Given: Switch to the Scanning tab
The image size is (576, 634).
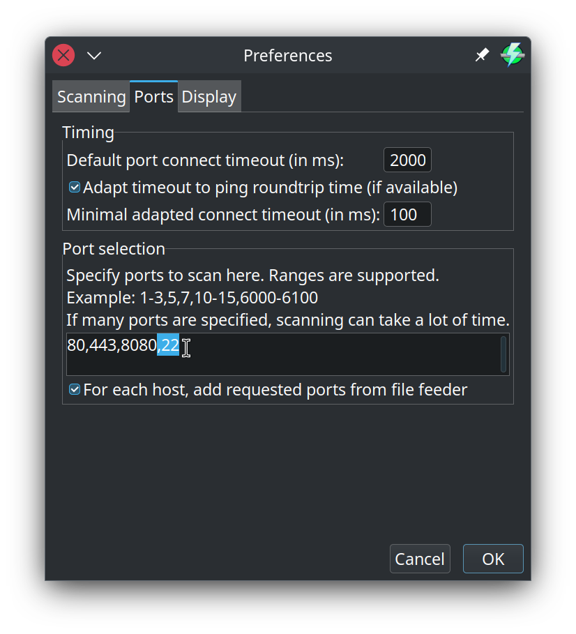Looking at the screenshot, I should [91, 97].
